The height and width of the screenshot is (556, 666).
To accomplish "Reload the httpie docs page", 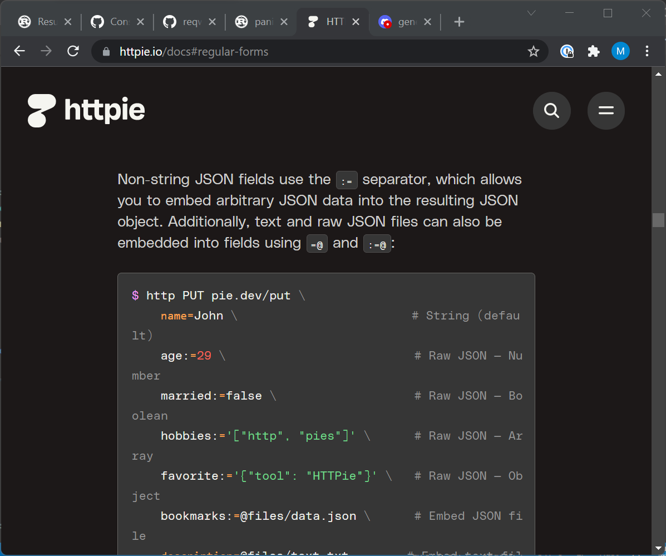I will (73, 51).
